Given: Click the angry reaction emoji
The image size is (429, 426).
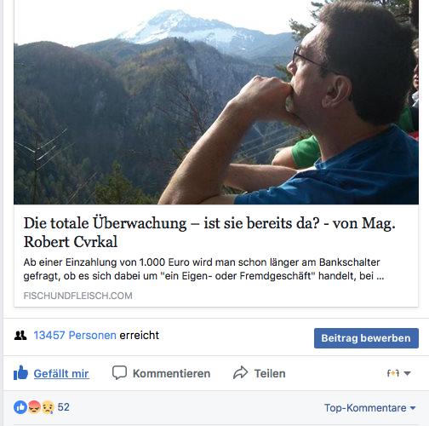Looking at the screenshot, I should (x=34, y=407).
